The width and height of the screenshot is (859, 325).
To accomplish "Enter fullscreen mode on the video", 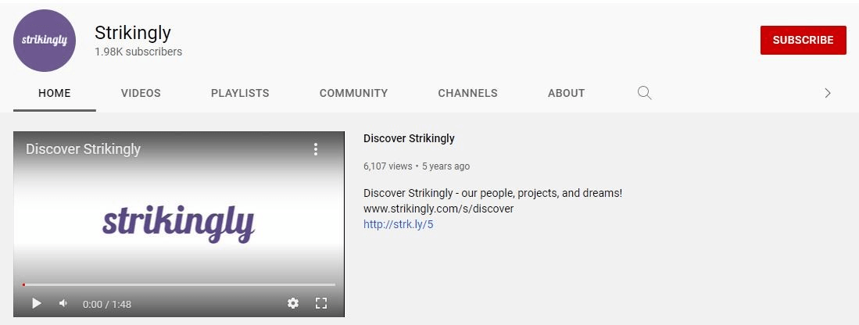I will click(320, 303).
